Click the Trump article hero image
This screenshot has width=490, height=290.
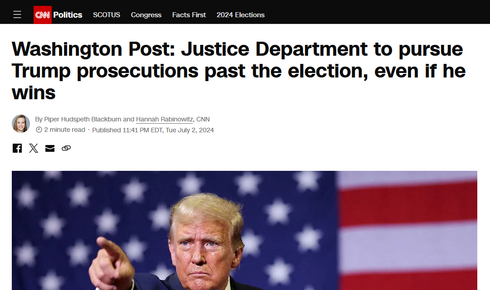pyautogui.click(x=245, y=230)
